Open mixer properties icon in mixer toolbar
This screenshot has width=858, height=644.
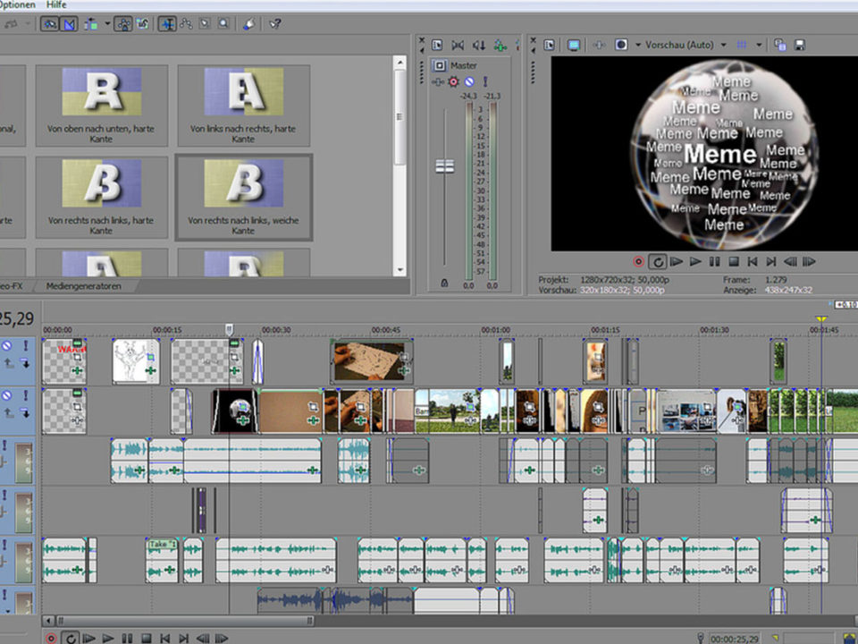[x=437, y=45]
